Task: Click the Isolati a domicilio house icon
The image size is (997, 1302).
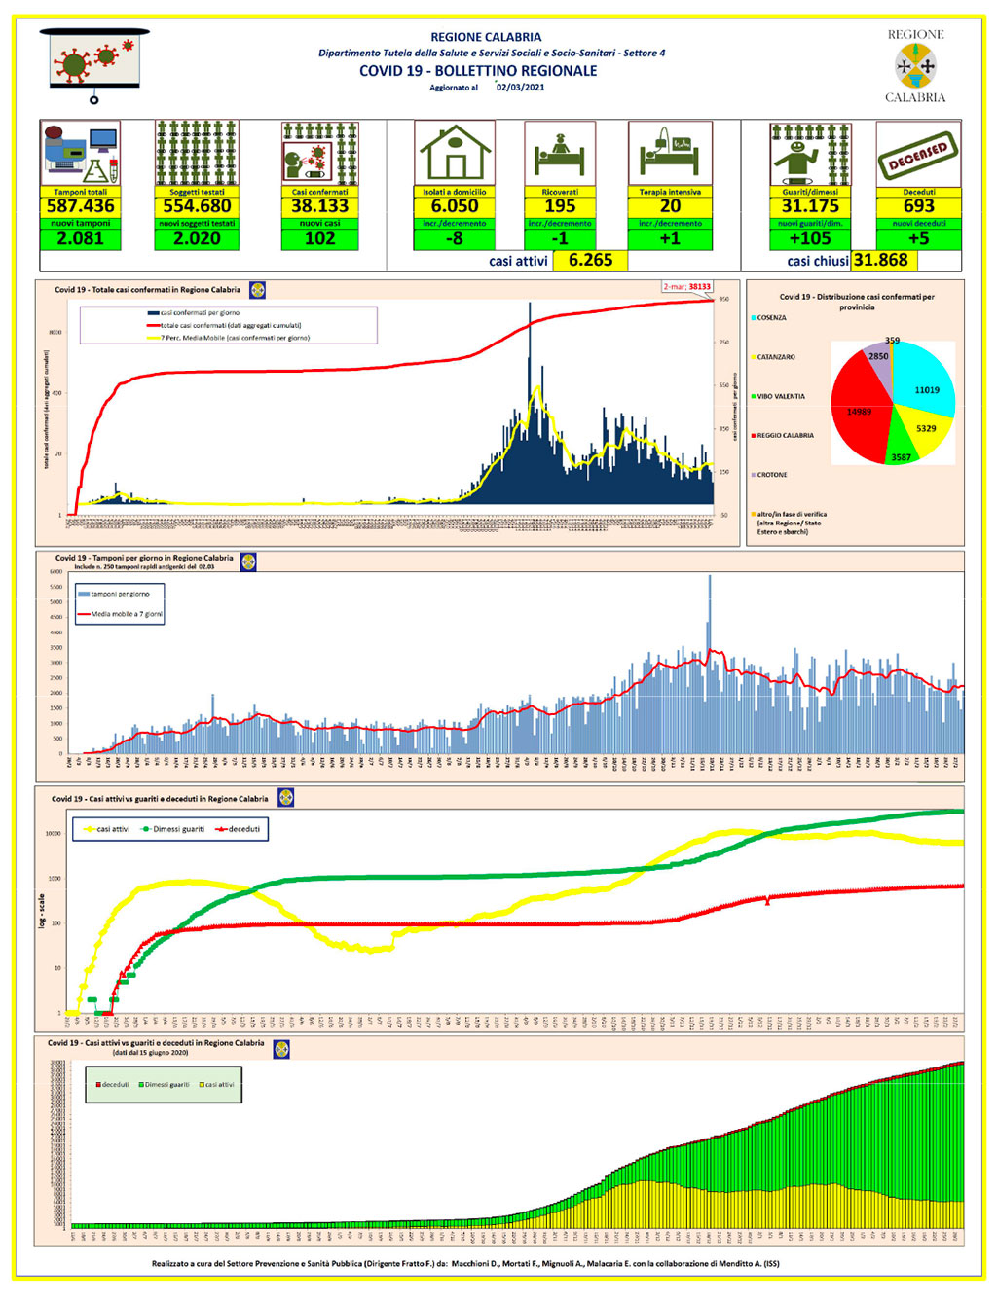Action: [455, 154]
